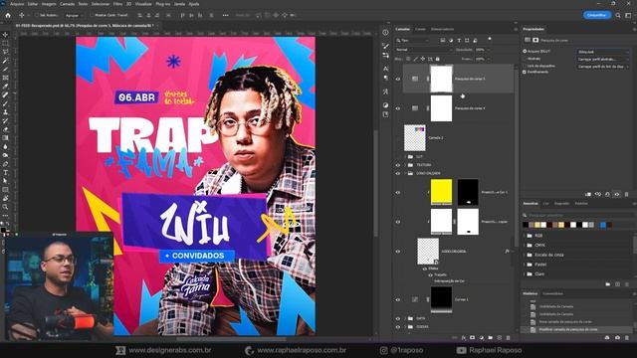Select the Move tool in toolbar
The height and width of the screenshot is (358, 637).
tap(5, 35)
